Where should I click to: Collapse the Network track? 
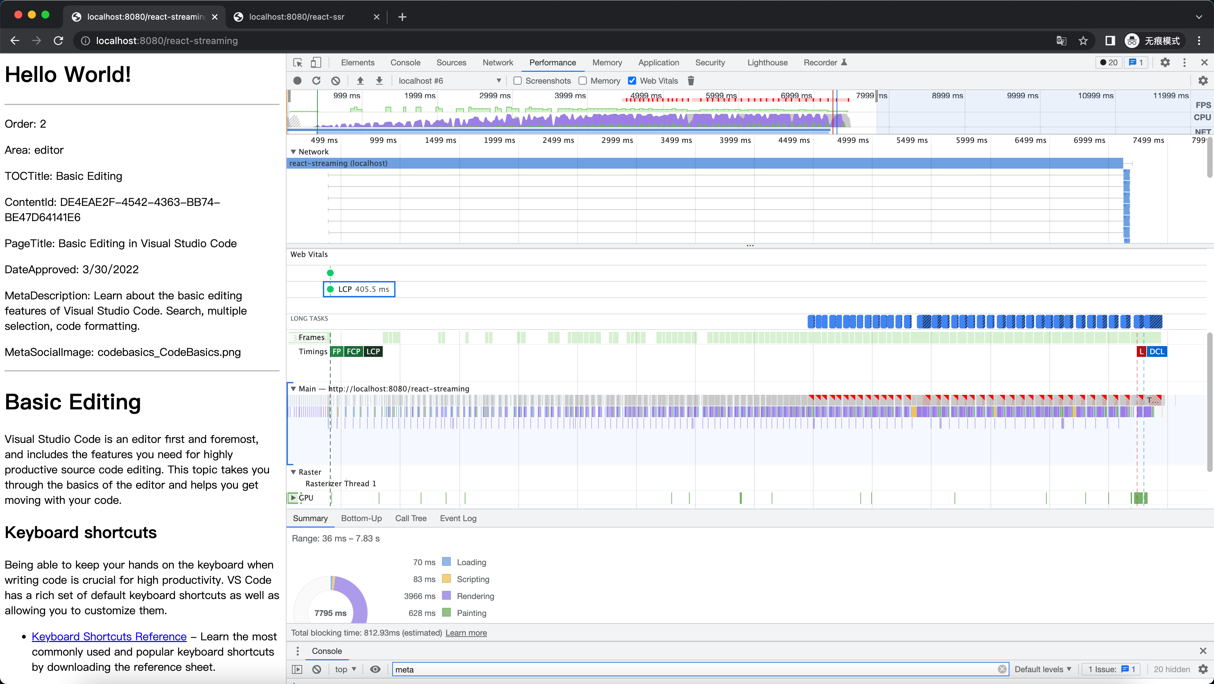[293, 152]
